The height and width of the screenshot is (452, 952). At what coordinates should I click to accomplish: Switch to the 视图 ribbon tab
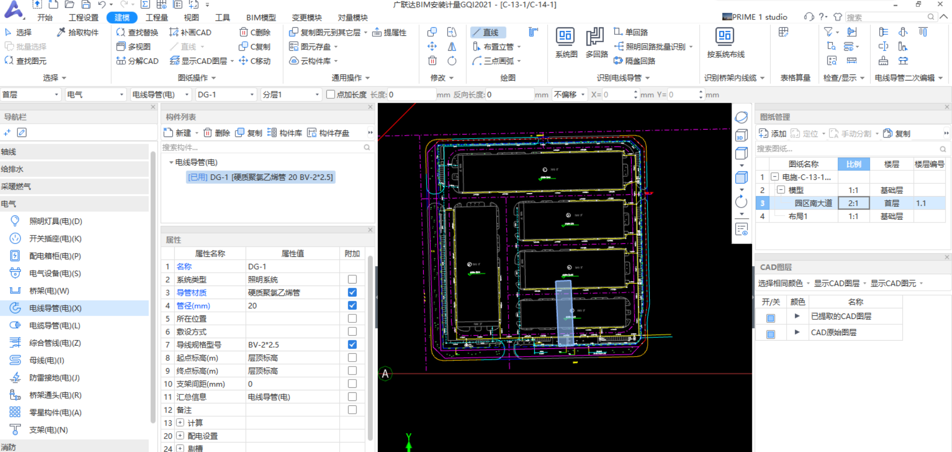pyautogui.click(x=191, y=17)
